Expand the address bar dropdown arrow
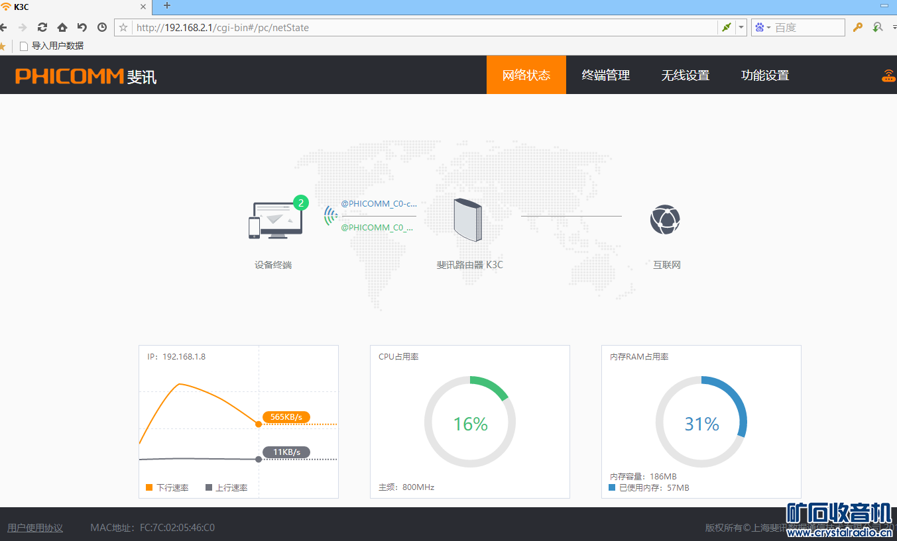The height and width of the screenshot is (541, 897). [741, 27]
